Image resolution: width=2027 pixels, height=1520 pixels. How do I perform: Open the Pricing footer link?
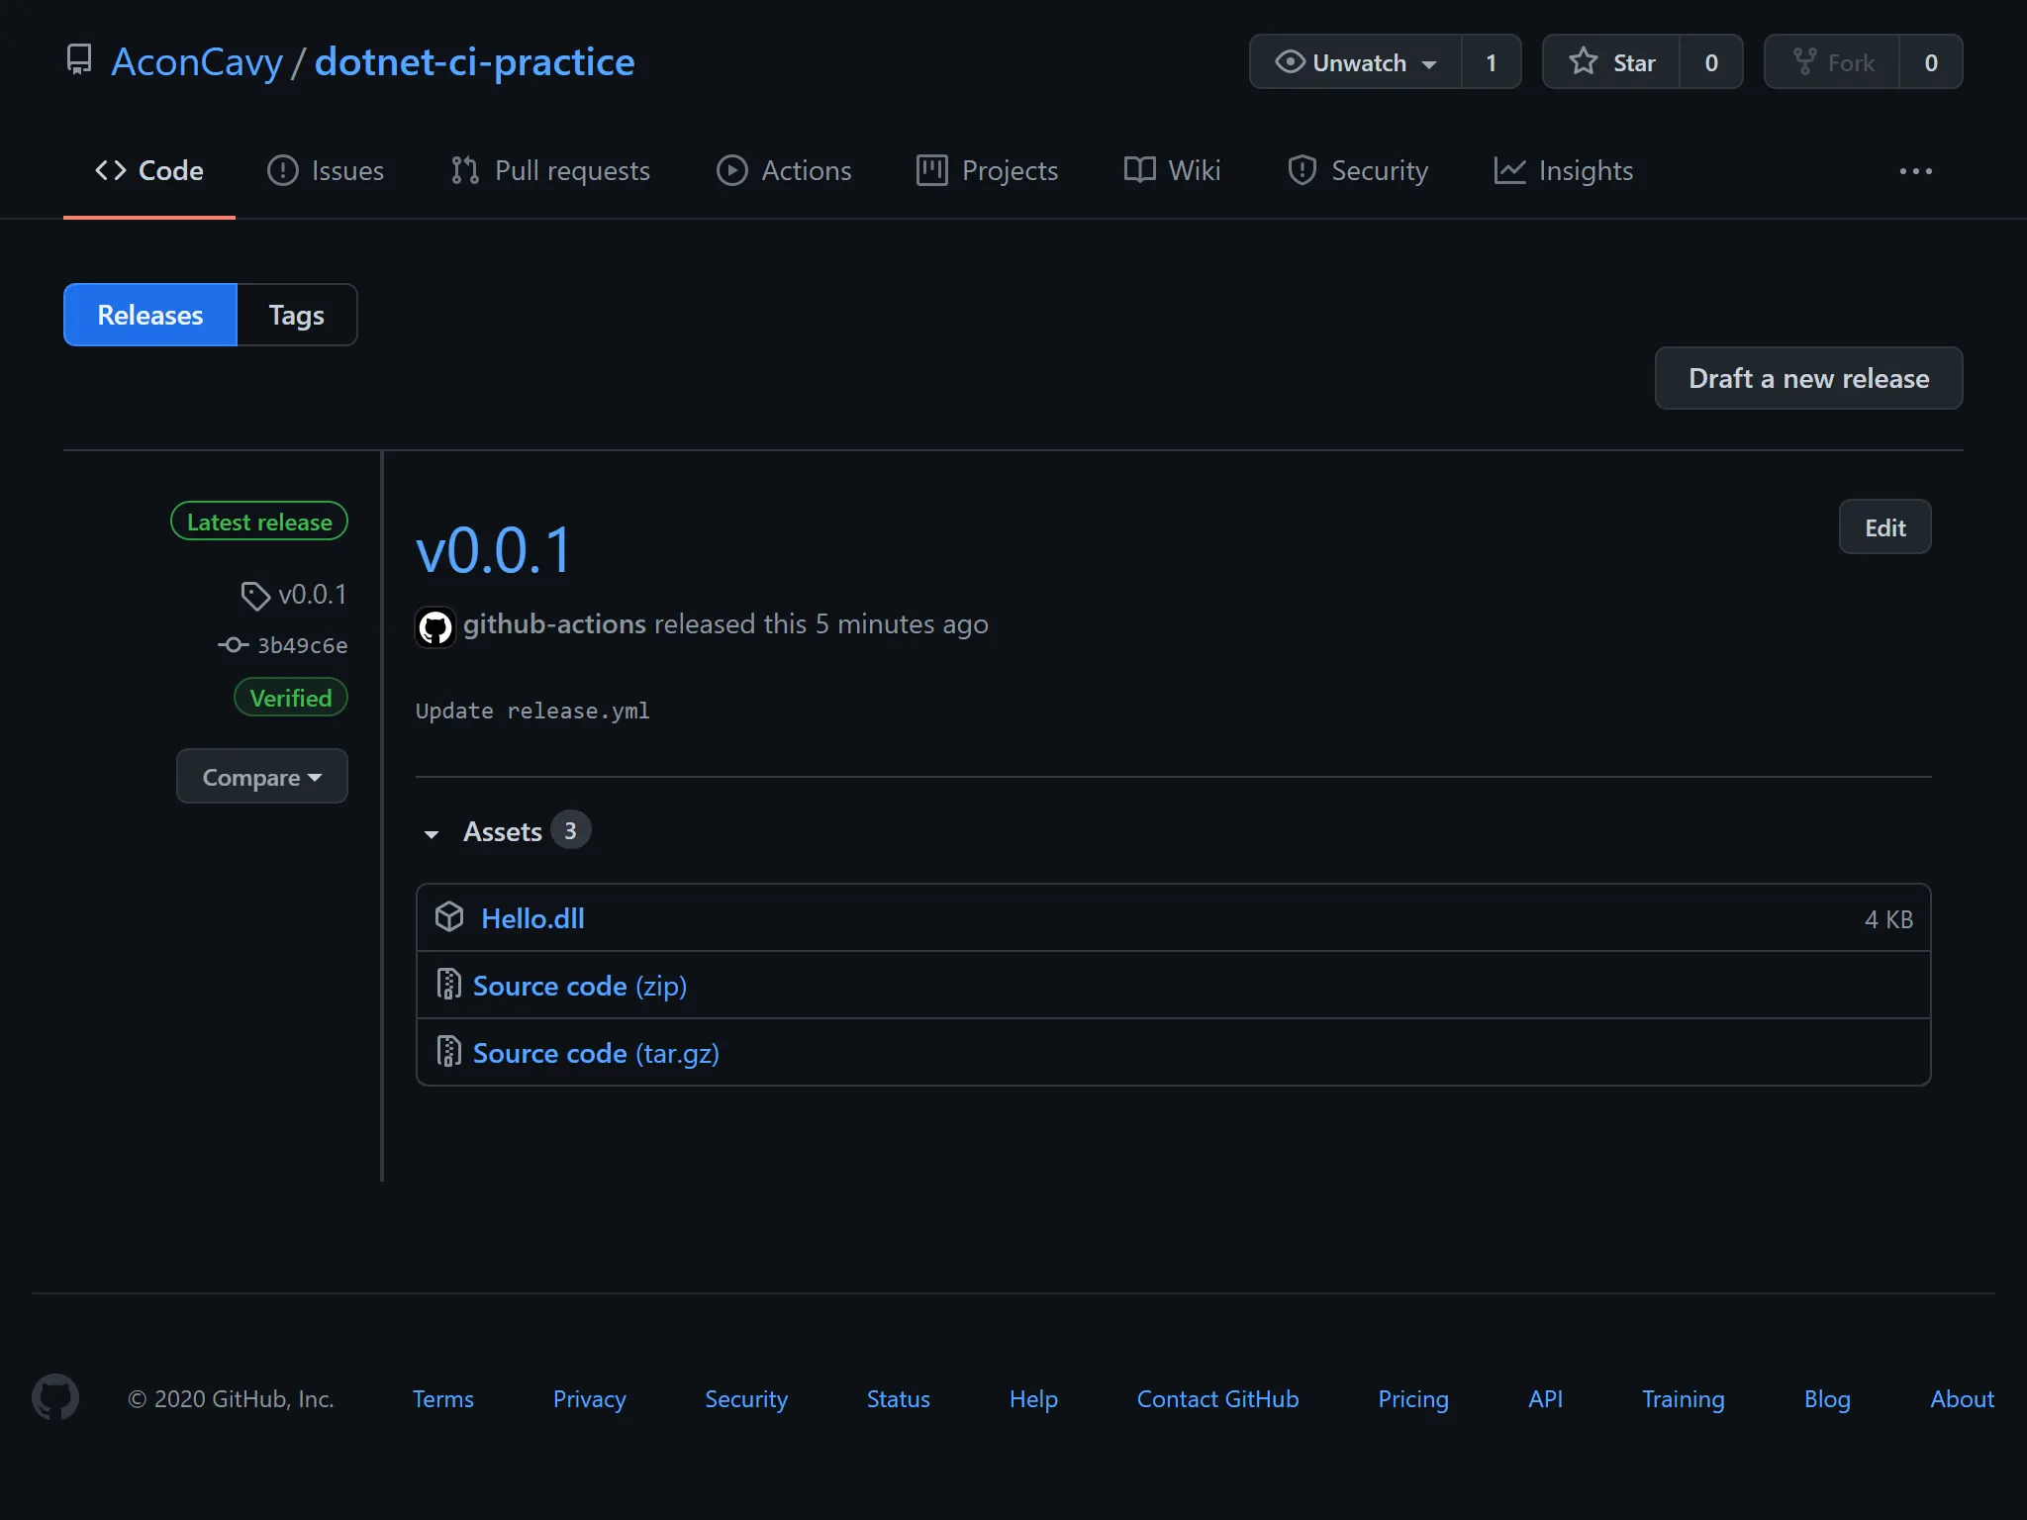point(1413,1398)
